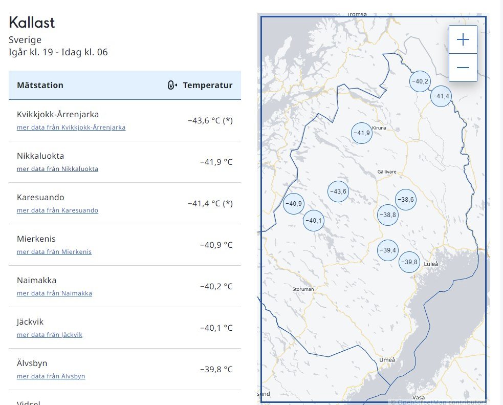Zoom in on the map
Image resolution: width=503 pixels, height=405 pixels.
[463, 40]
